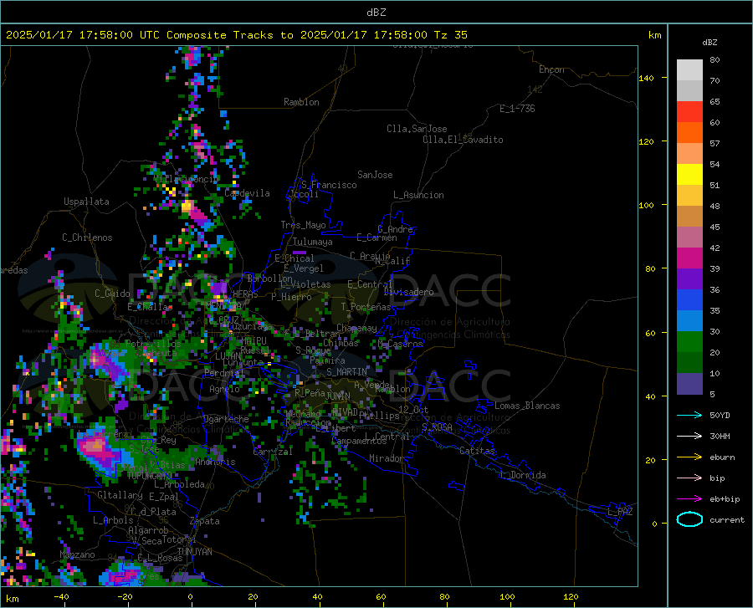
Task: Click the S_Francisco place label
Action: [x=329, y=185]
